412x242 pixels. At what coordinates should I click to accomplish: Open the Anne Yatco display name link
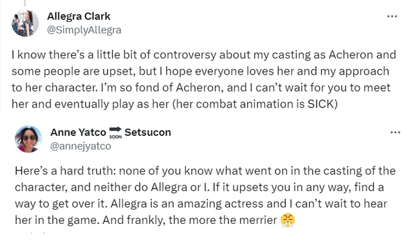click(x=79, y=132)
